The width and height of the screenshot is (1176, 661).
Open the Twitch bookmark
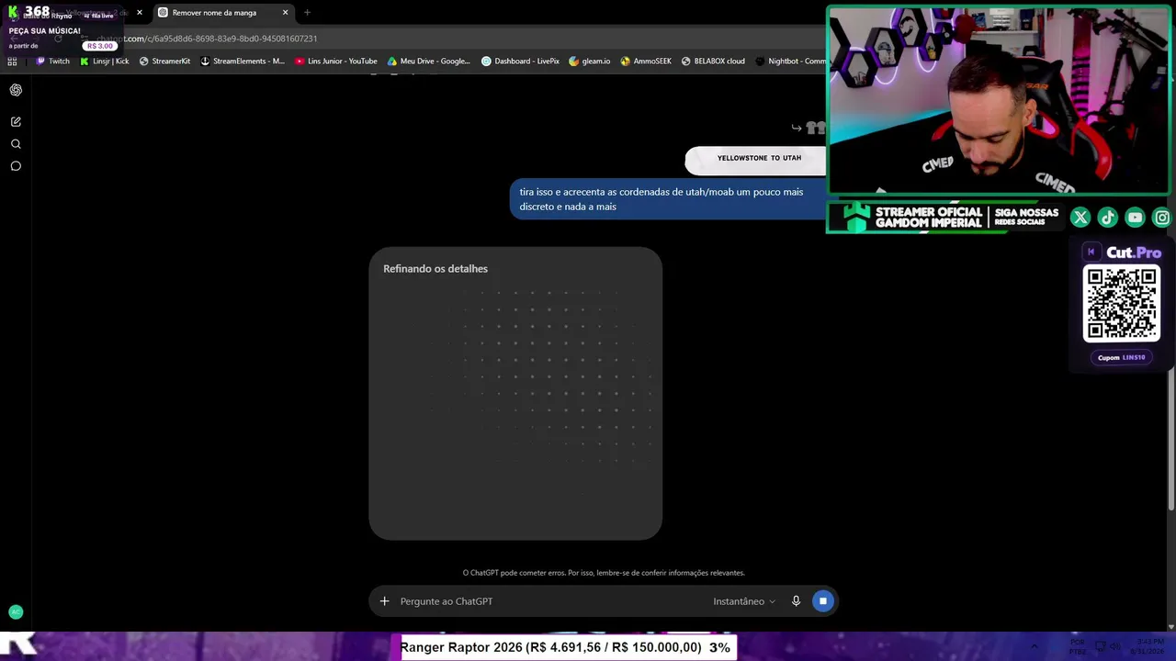pyautogui.click(x=52, y=62)
